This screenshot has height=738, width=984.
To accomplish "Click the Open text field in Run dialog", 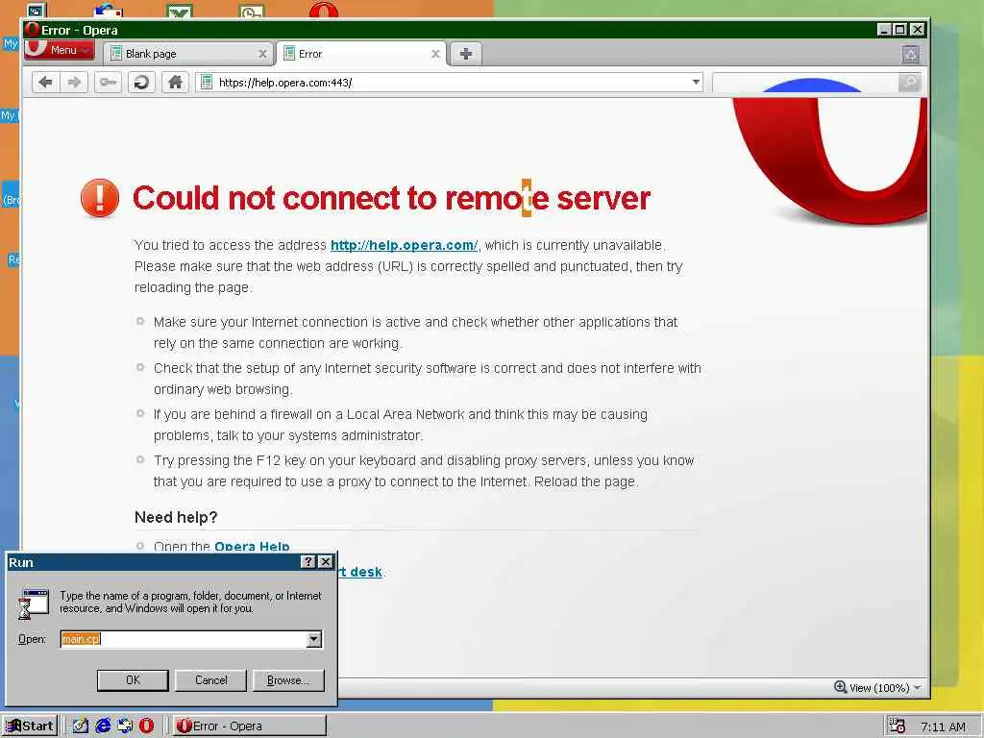I will click(184, 639).
